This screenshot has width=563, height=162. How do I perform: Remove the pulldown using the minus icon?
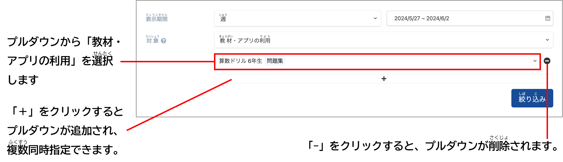click(547, 61)
